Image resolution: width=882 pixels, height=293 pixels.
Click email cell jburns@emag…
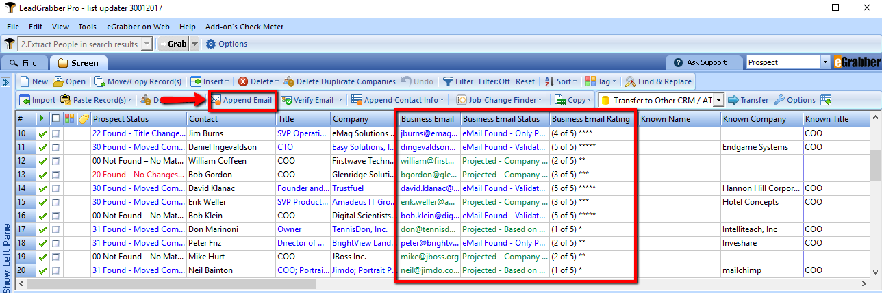click(x=429, y=133)
